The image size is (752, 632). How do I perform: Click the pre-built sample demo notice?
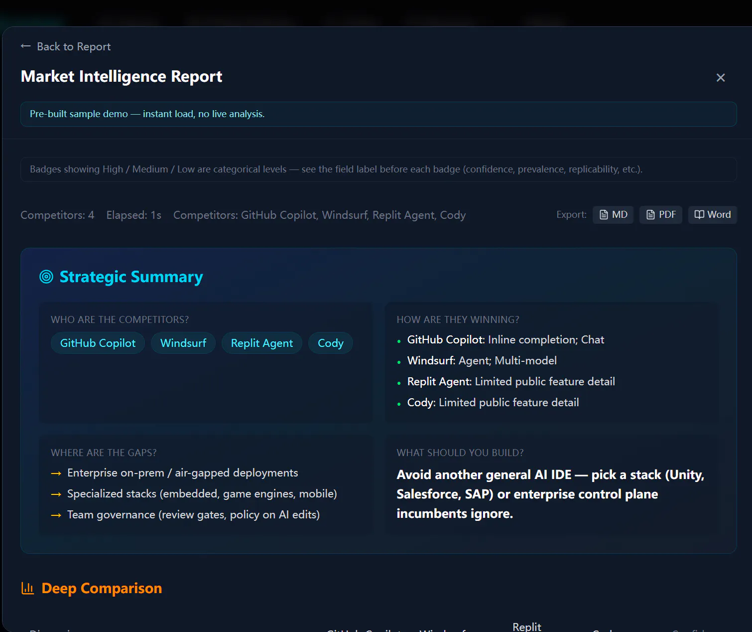tap(378, 114)
